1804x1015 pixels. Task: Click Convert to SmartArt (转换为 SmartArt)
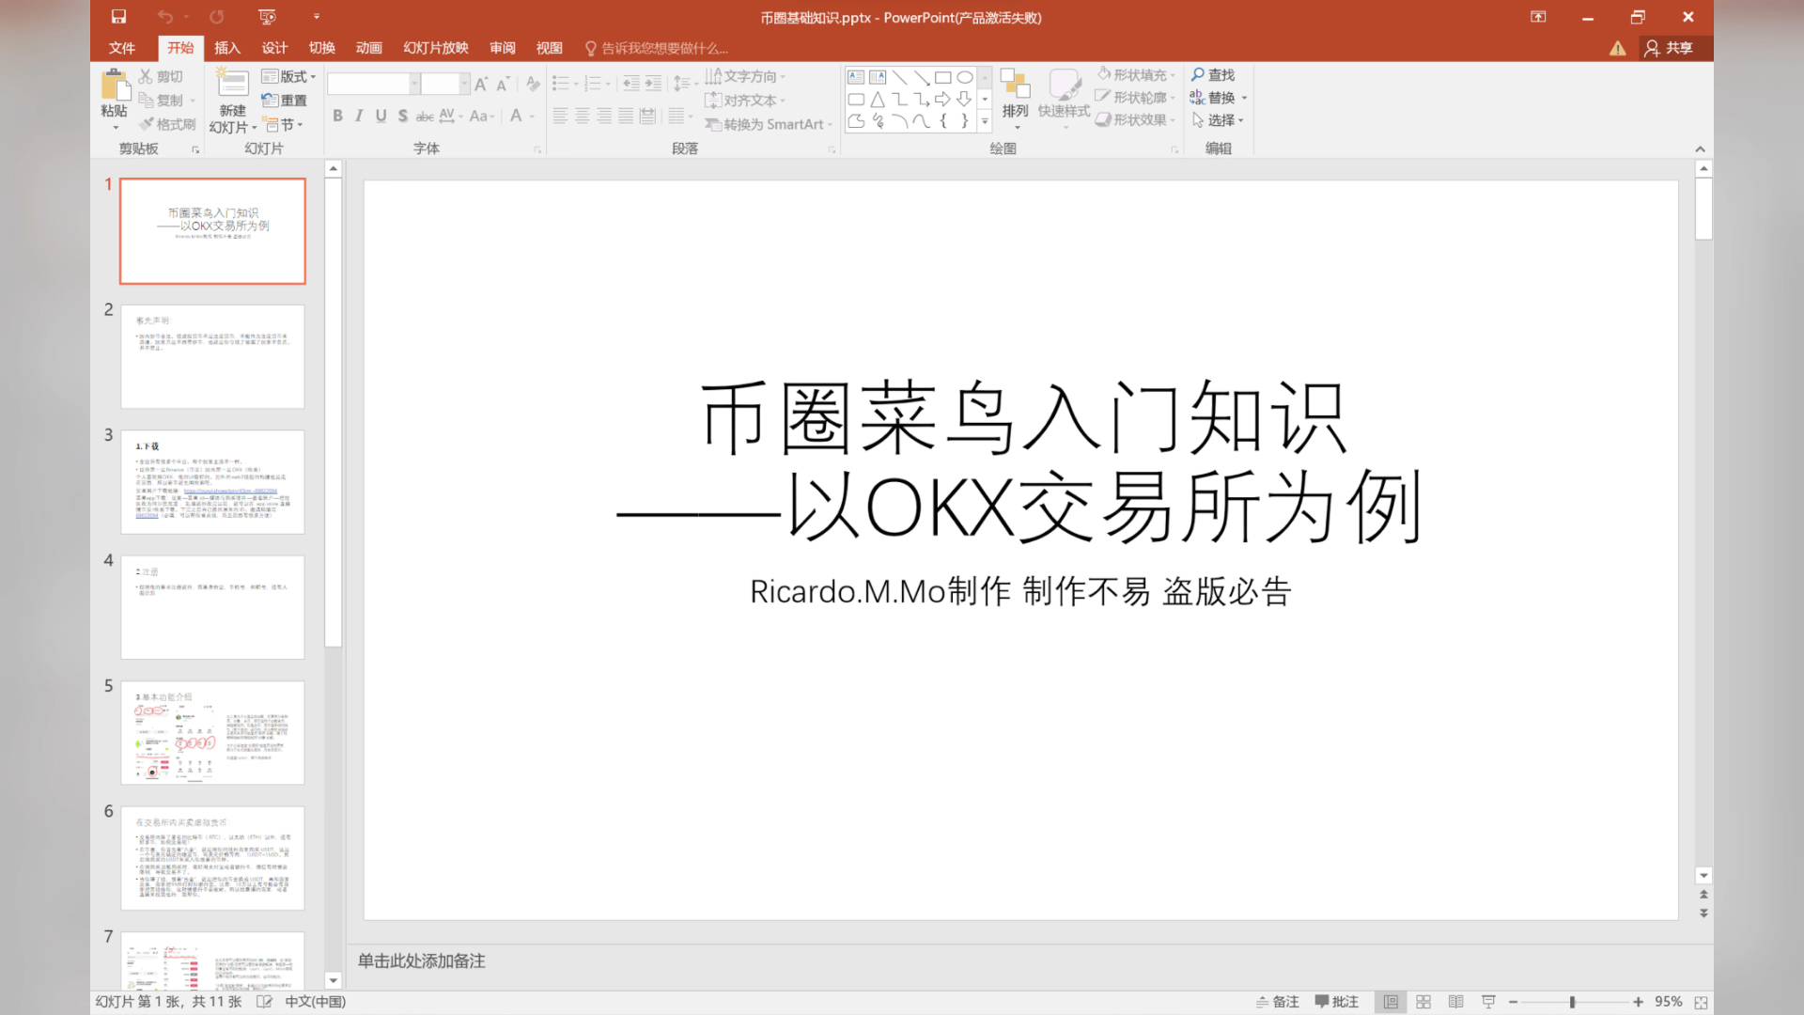coord(769,124)
